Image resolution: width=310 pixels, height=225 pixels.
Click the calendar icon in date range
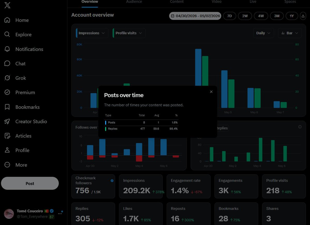(x=173, y=16)
